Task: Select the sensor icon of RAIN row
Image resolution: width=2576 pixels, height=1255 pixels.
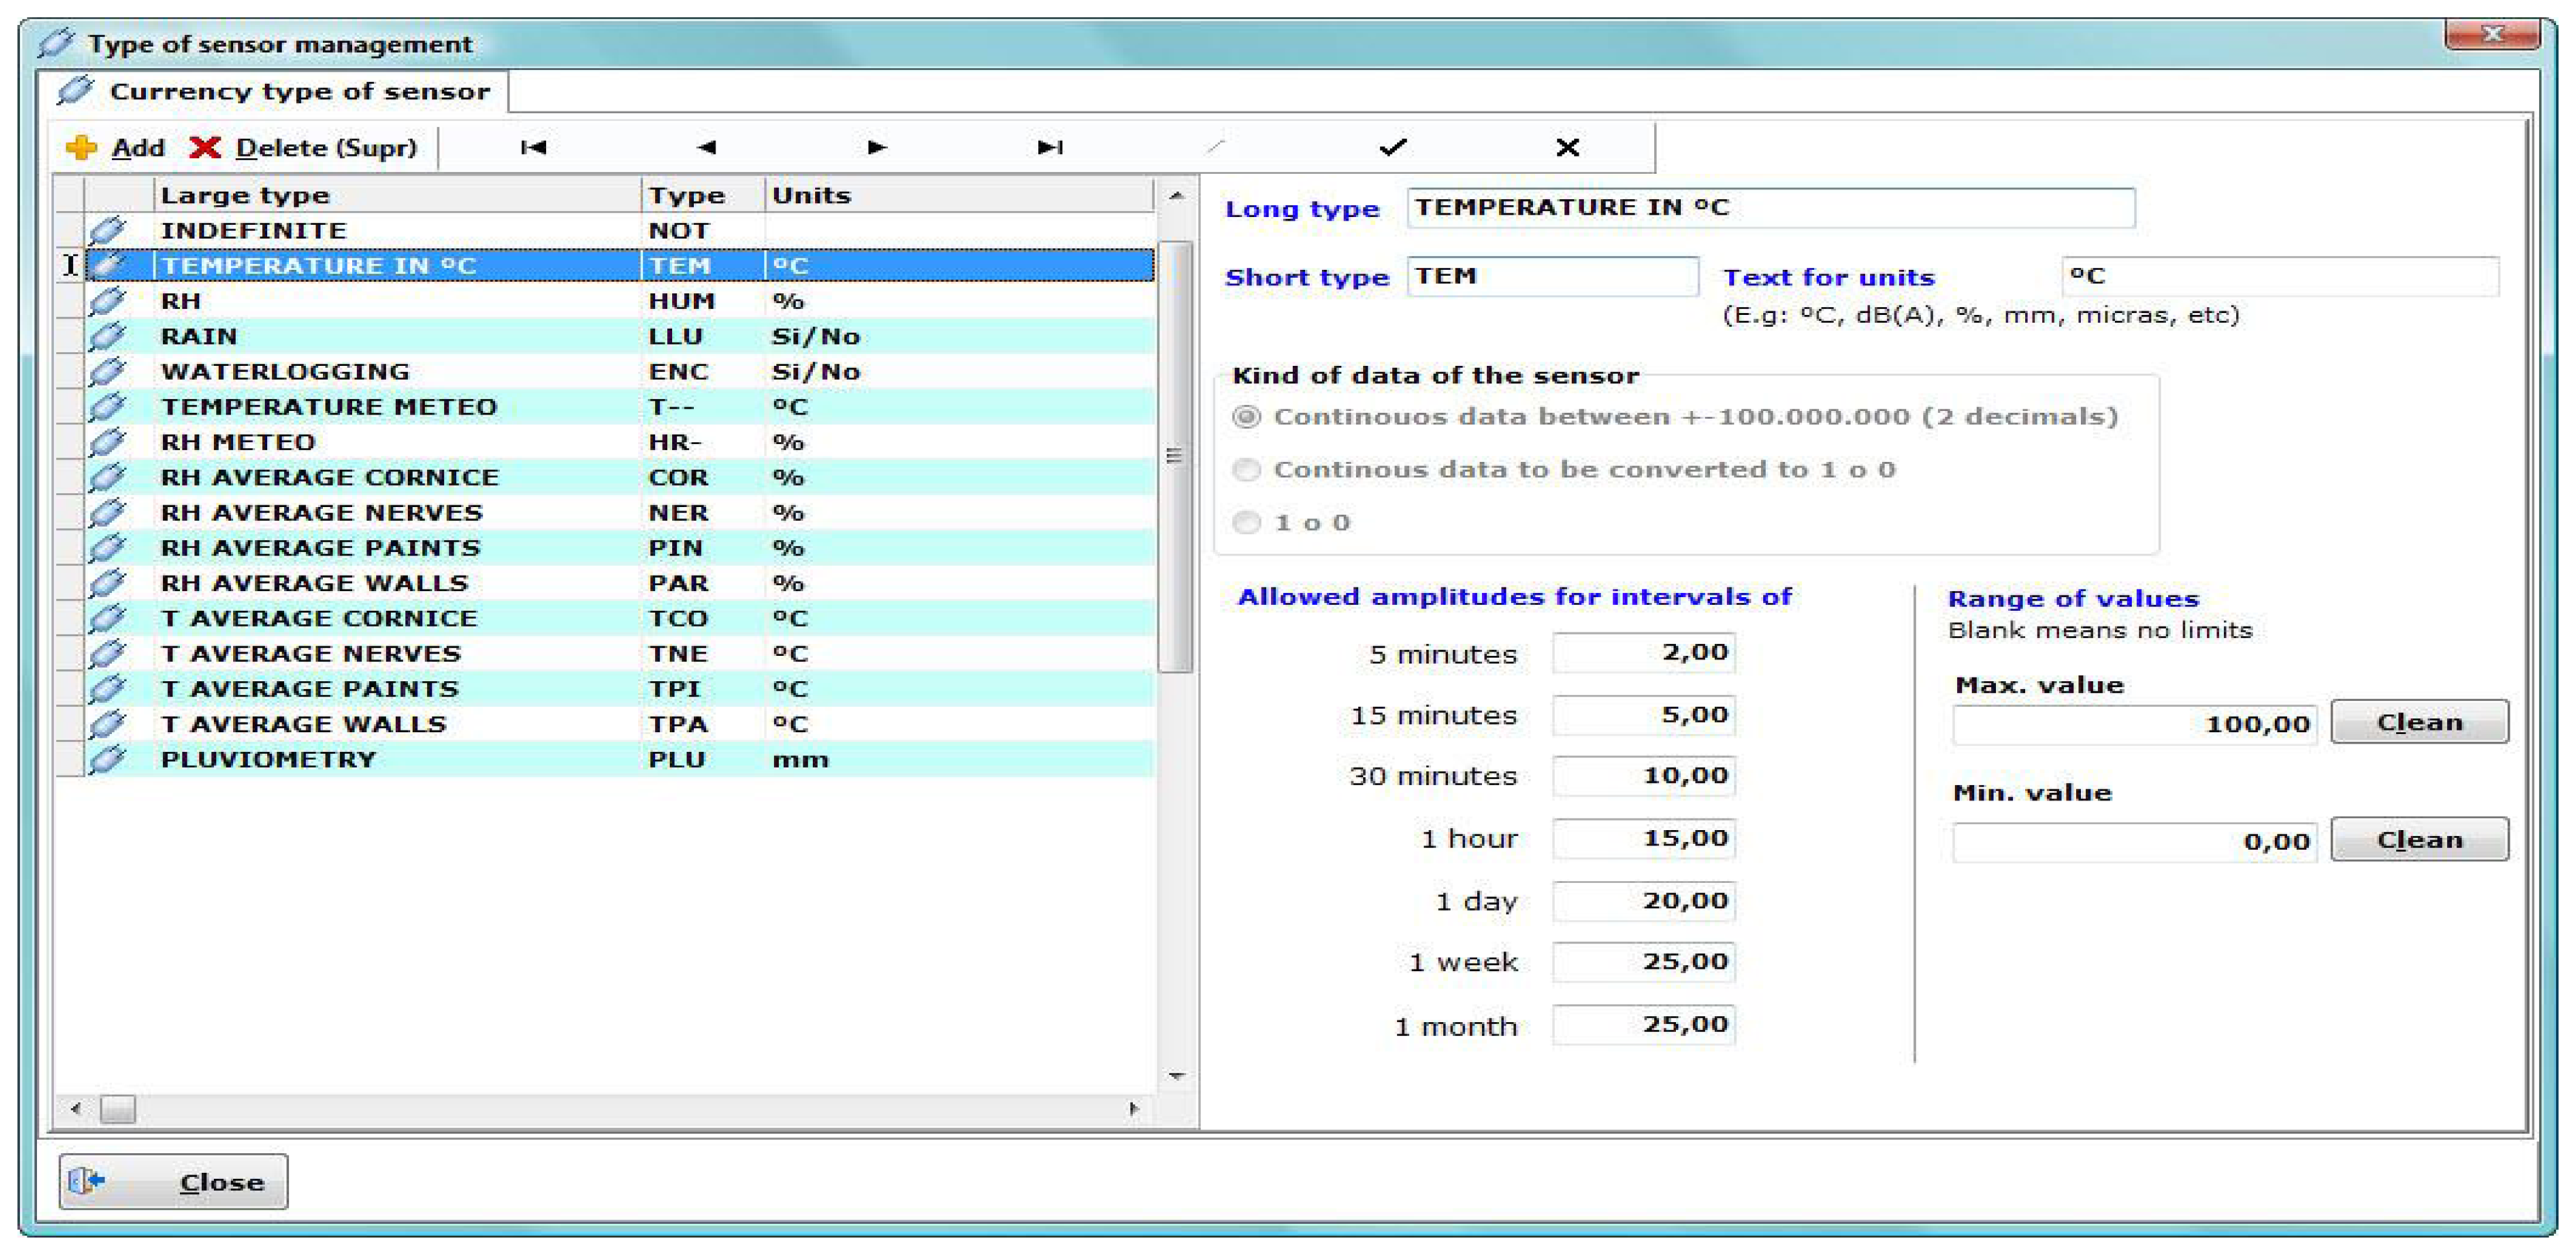Action: (106, 337)
